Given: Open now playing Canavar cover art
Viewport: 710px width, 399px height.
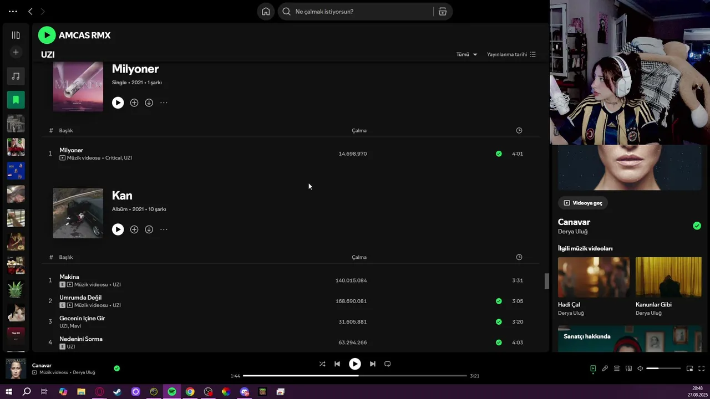Looking at the screenshot, I should click(16, 369).
